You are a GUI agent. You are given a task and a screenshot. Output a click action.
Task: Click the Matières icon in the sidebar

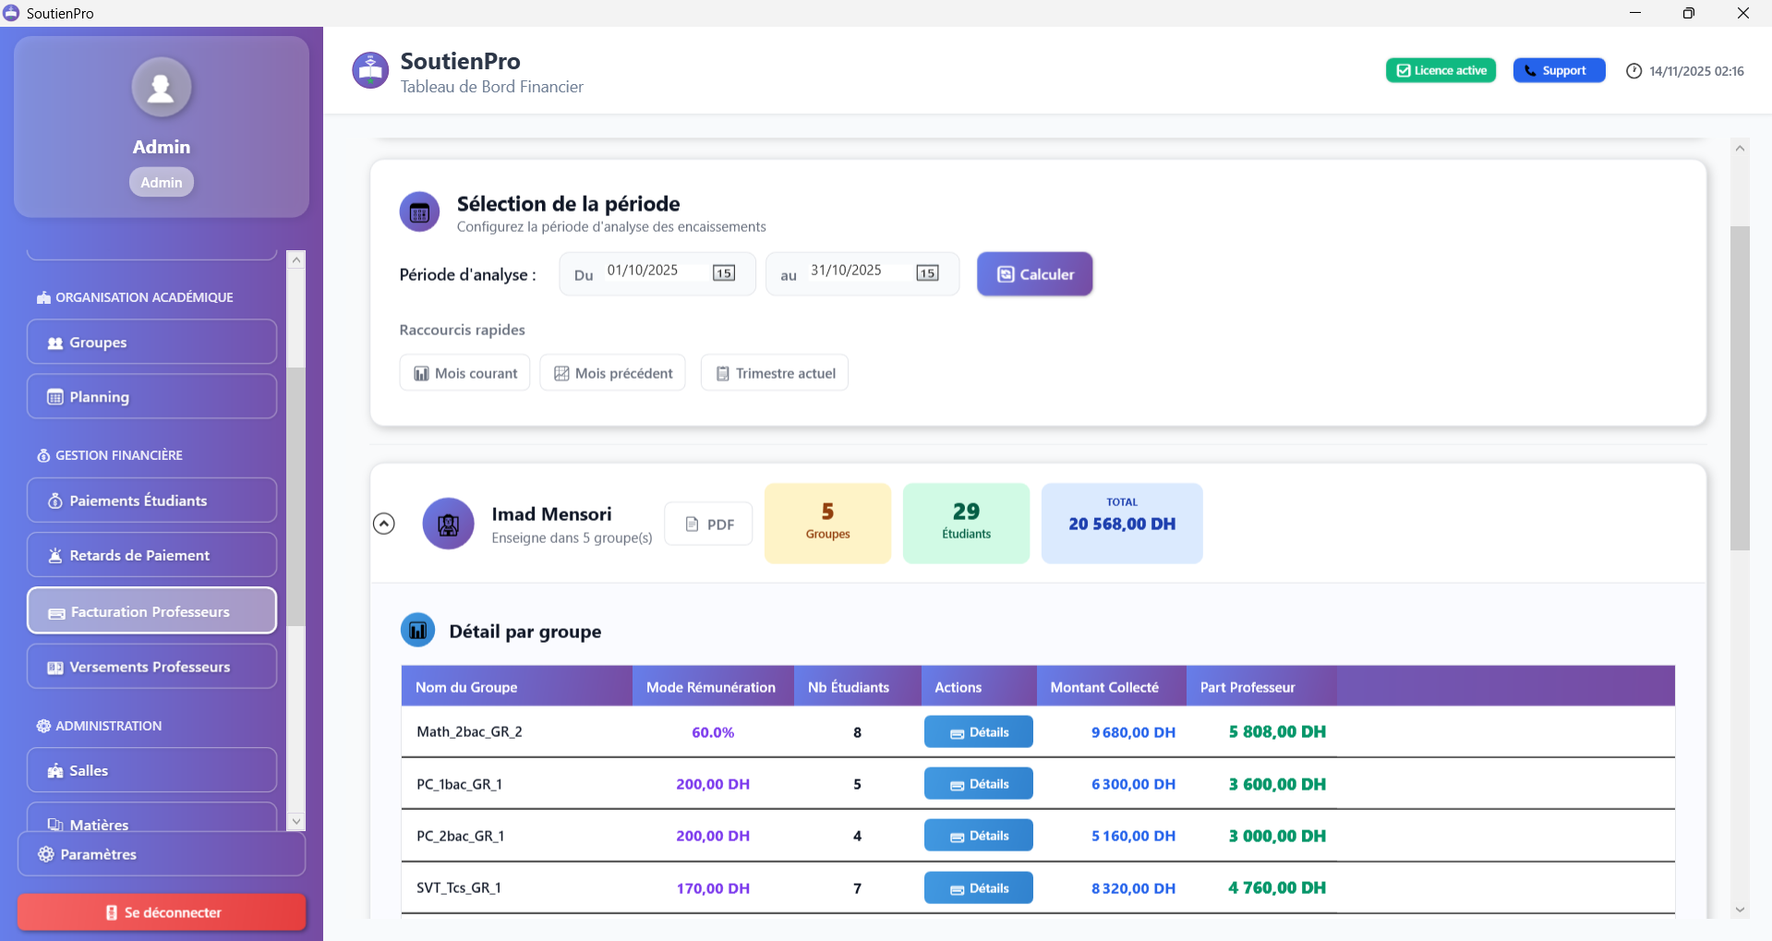54,824
